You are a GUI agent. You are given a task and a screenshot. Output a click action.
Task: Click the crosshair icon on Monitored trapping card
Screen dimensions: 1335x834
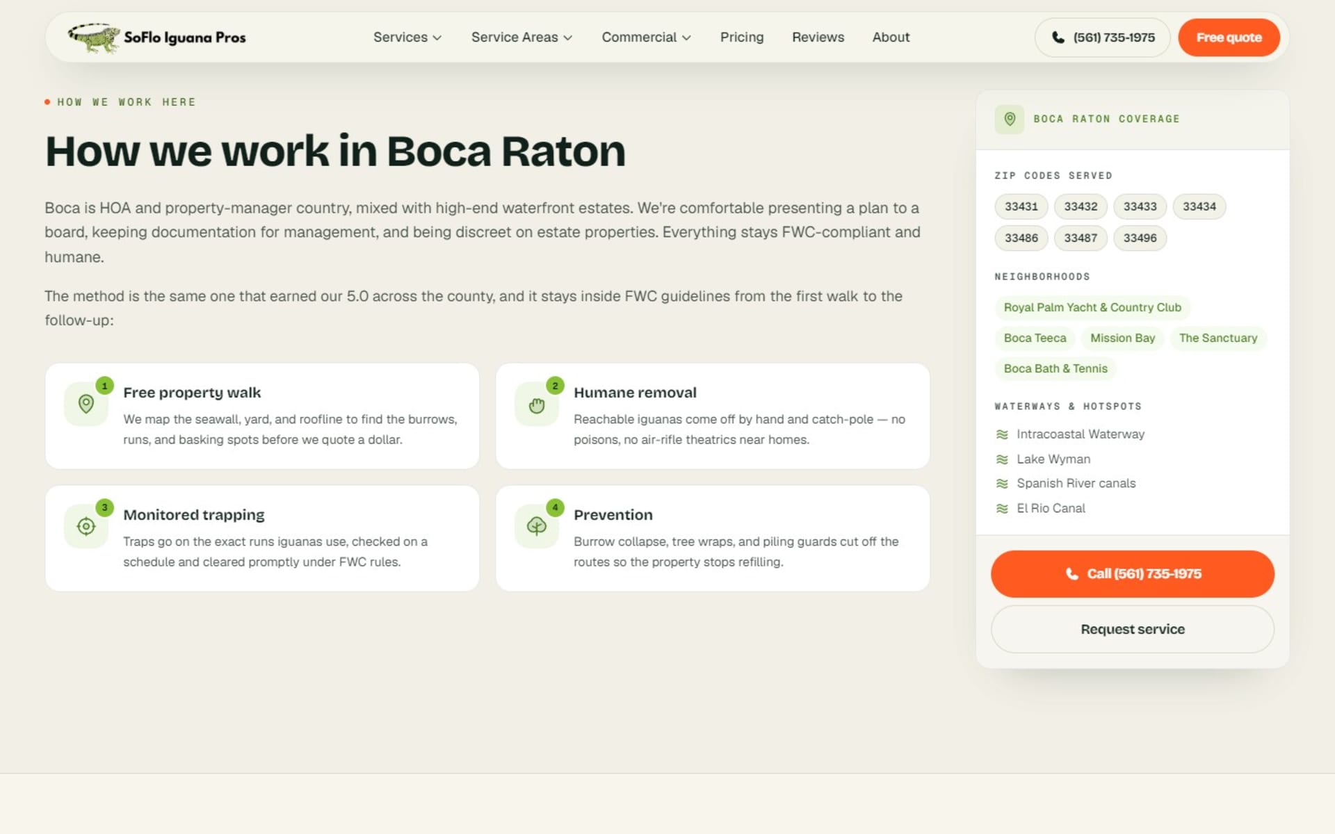coord(86,526)
